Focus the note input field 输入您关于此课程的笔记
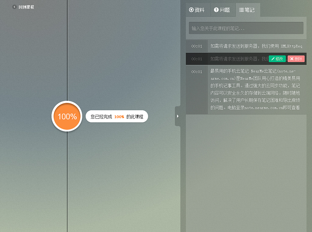 coord(246,28)
